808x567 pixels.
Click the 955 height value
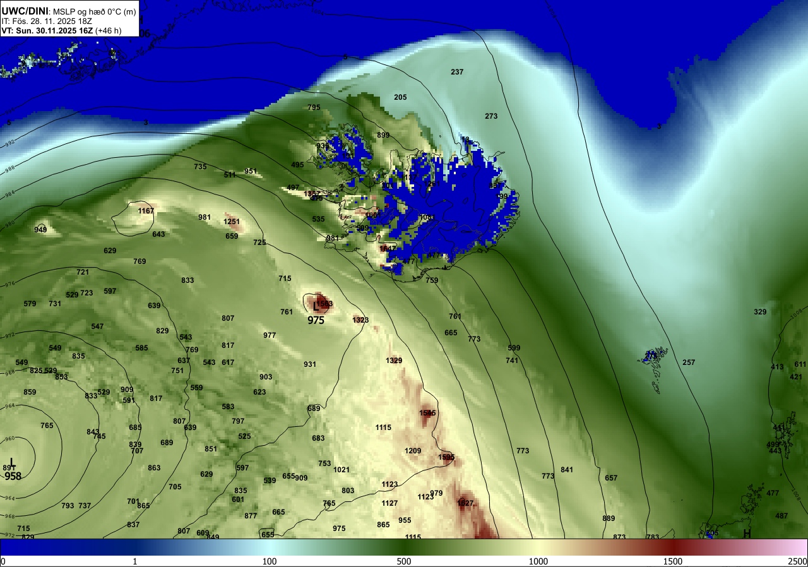coord(405,520)
